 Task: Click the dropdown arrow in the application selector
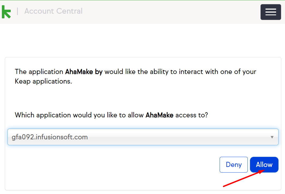[272, 137]
